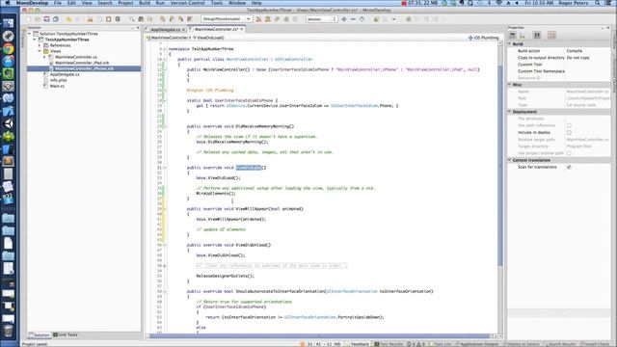This screenshot has width=617, height=347.
Task: Collapse the Views folder node
Action: (x=40, y=51)
